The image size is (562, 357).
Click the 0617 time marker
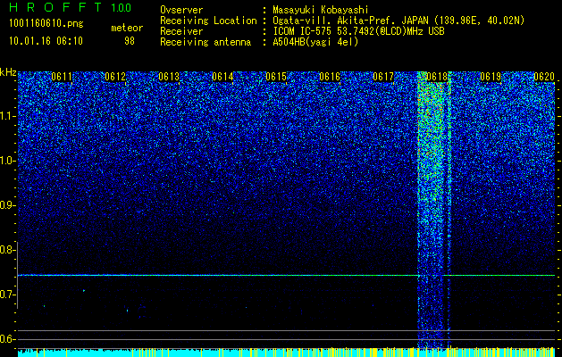383,77
